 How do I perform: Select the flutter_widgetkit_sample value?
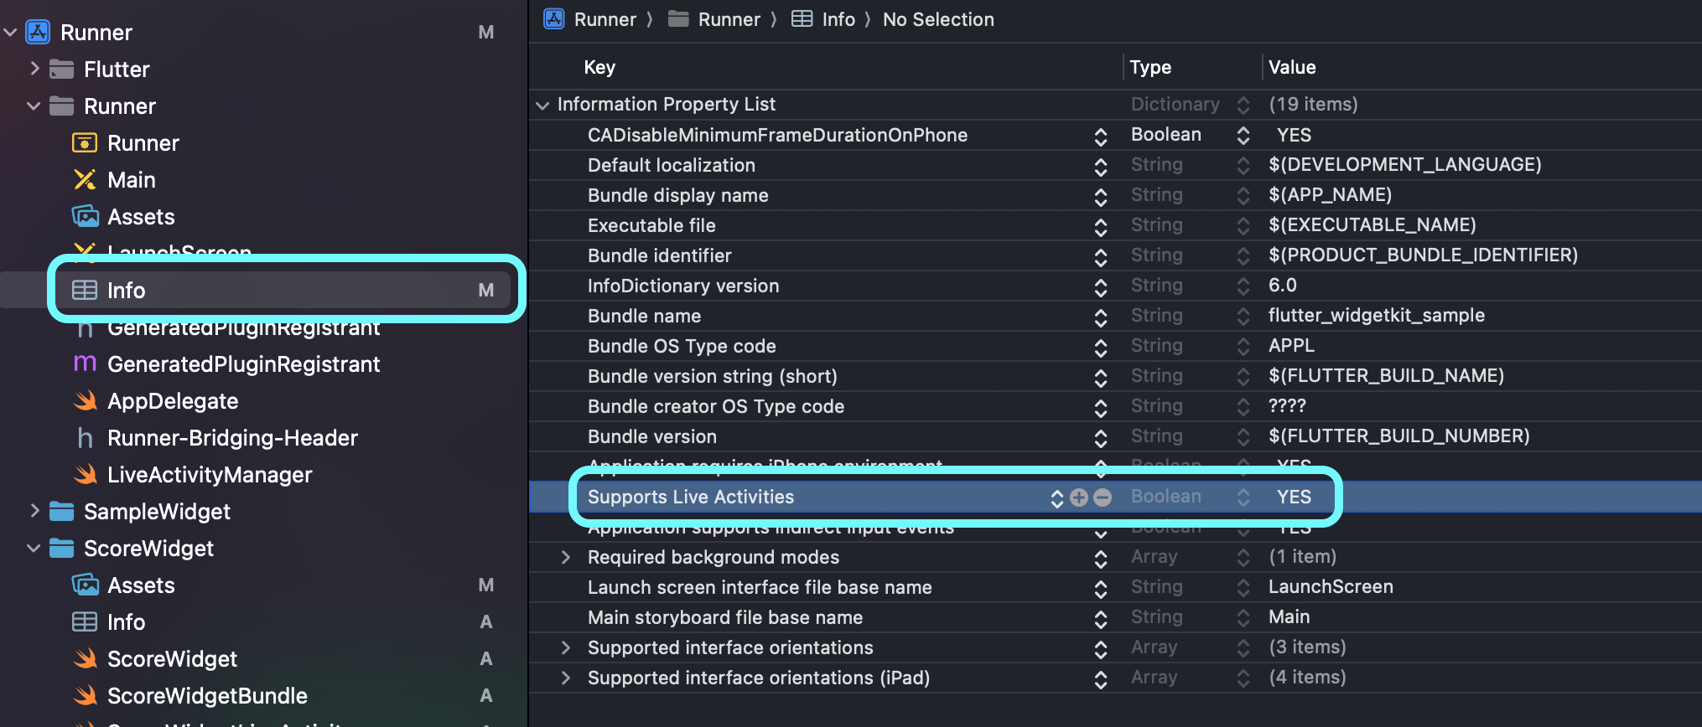pos(1377,316)
